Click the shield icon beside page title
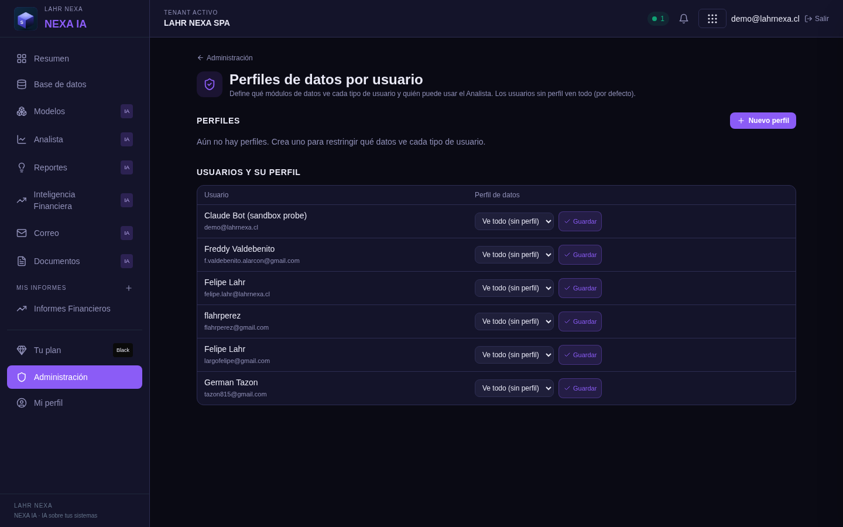The image size is (843, 527). point(210,84)
